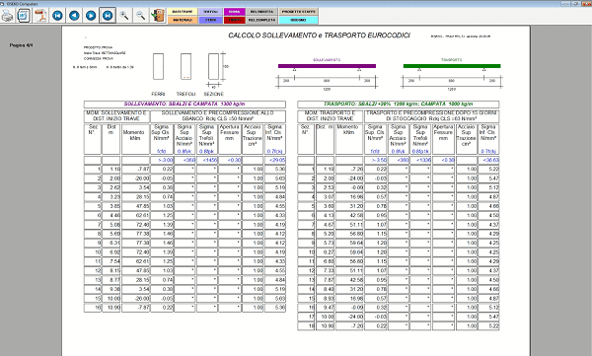This screenshot has width=592, height=356.
Task: Click the dark red button below SIGMA
Action: 235,20
